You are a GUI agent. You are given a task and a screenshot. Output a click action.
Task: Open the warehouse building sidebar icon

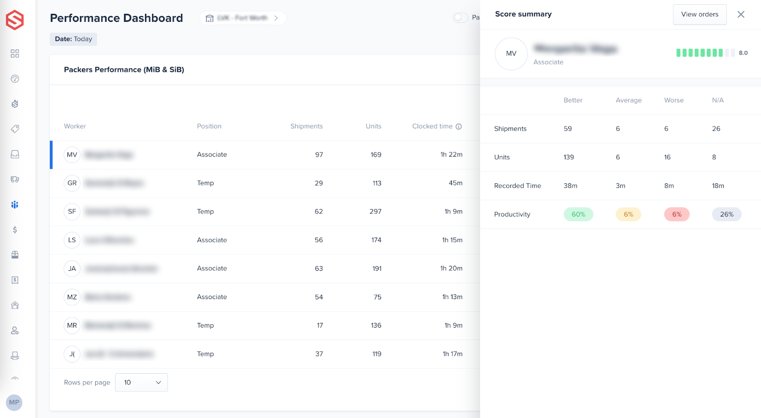pos(15,305)
